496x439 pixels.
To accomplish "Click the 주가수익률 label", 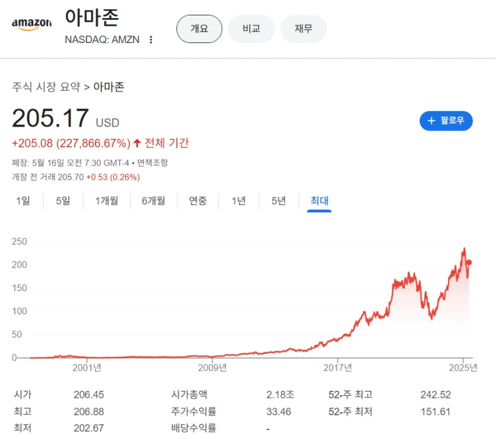I will click(x=194, y=412).
